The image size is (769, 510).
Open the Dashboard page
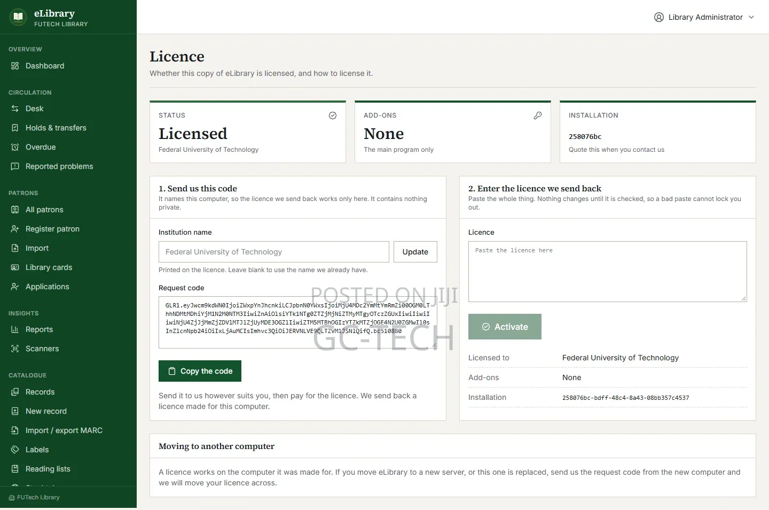coord(68,66)
